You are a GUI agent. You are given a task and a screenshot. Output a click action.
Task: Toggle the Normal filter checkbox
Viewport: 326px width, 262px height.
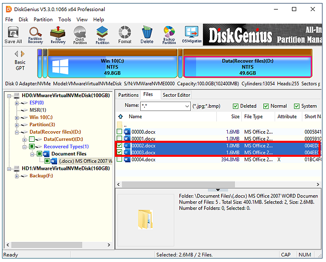coord(266,106)
